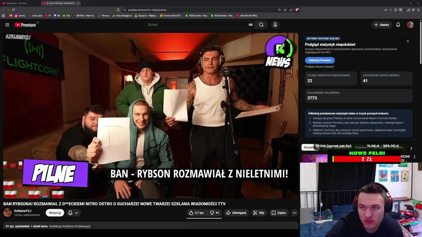Open the Gomorra (Serial TV... bookmark
The width and height of the screenshot is (422, 237).
[x=171, y=15]
